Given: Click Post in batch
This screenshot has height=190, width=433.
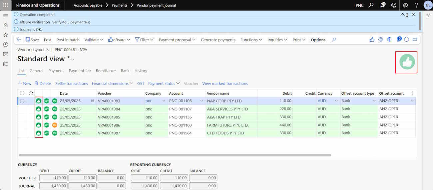Looking at the screenshot, I should pos(68,40).
